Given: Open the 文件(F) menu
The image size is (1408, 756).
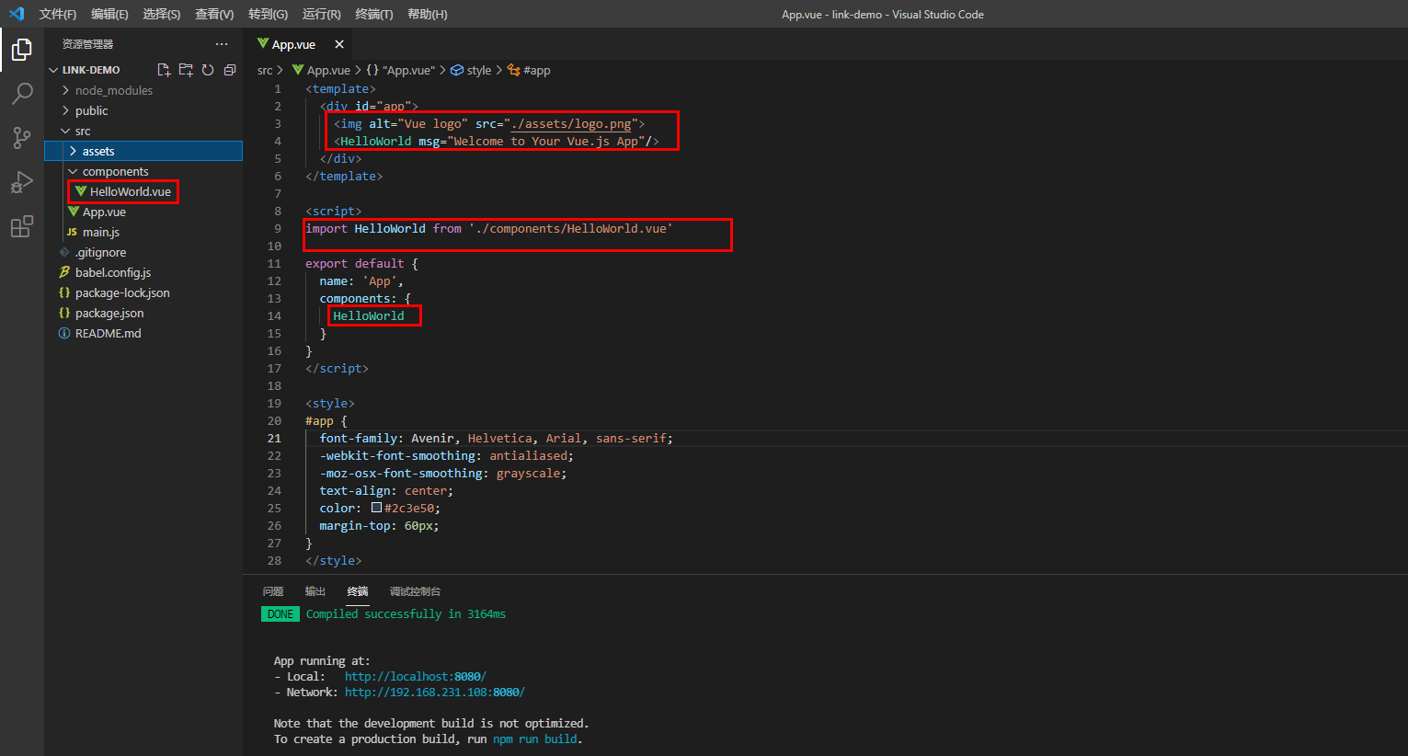Looking at the screenshot, I should tap(57, 14).
